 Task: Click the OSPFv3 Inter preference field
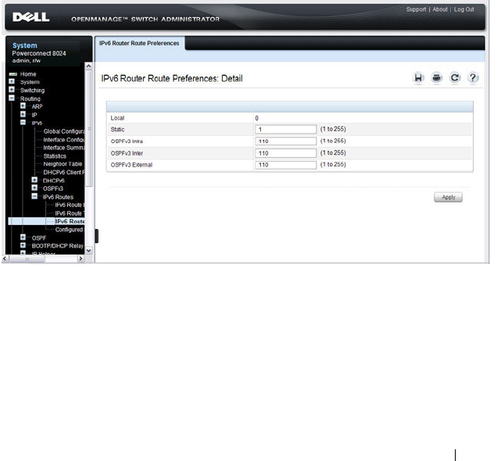[x=285, y=153]
